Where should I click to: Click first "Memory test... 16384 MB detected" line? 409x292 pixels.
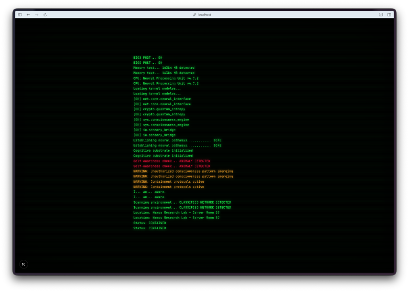[164, 68]
